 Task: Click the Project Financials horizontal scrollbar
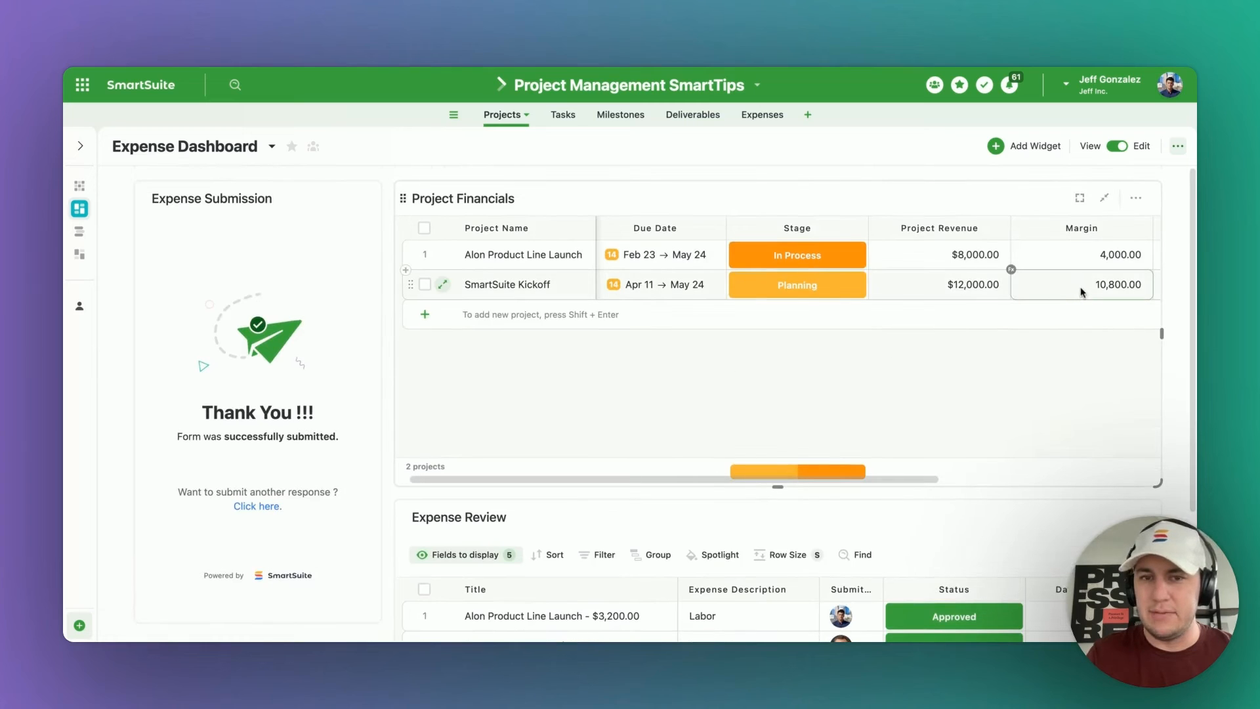pyautogui.click(x=674, y=480)
